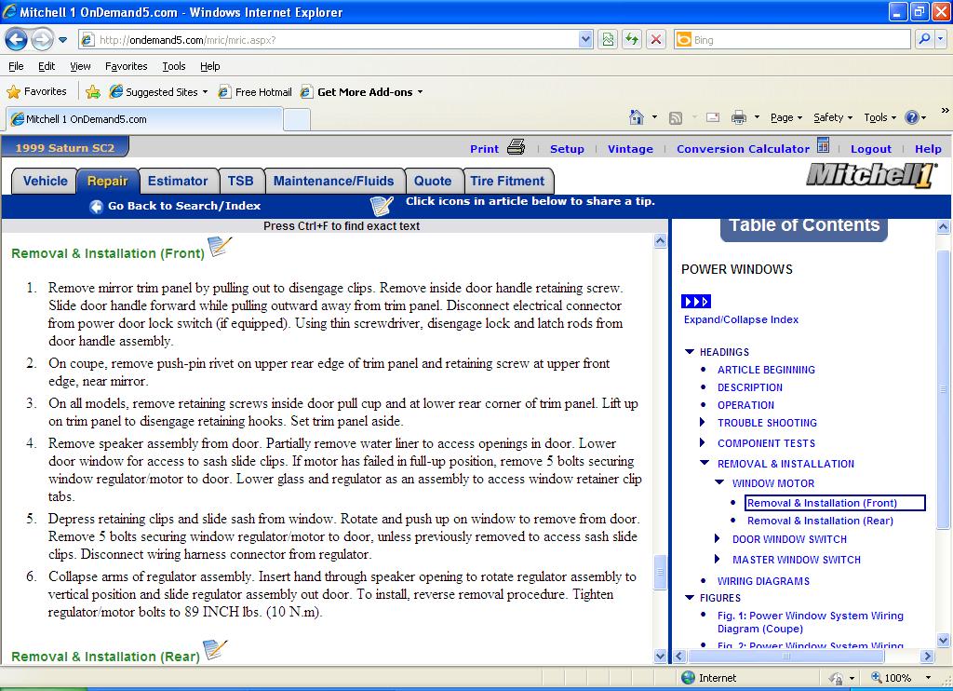Click the Home icon in command bar
The width and height of the screenshot is (953, 691).
click(x=637, y=116)
